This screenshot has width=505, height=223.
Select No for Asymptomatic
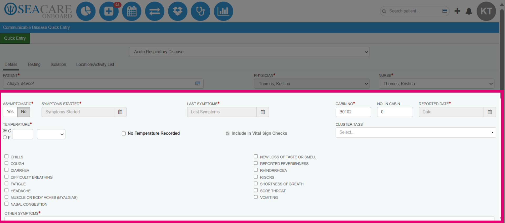click(24, 112)
